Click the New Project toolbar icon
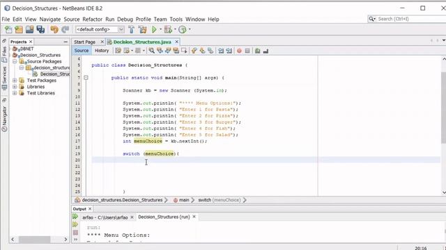446x250 pixels. coord(19,29)
